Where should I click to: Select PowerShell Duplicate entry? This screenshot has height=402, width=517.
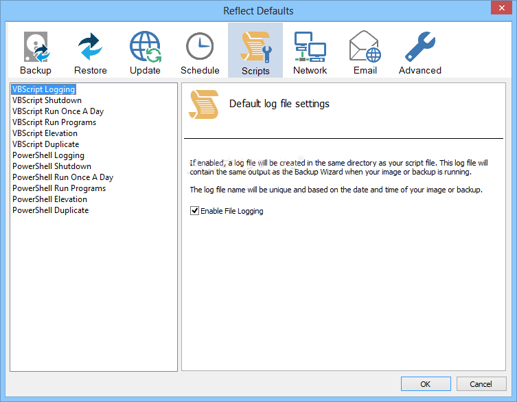coord(50,210)
